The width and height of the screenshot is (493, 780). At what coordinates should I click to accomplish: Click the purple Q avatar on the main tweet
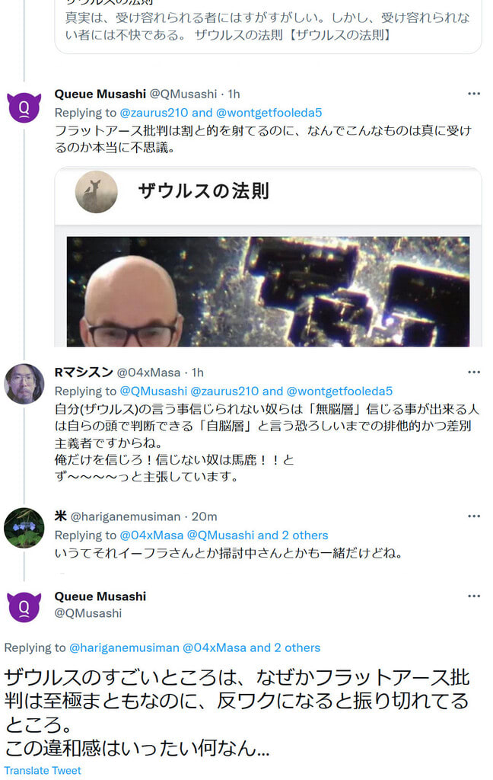tap(24, 607)
